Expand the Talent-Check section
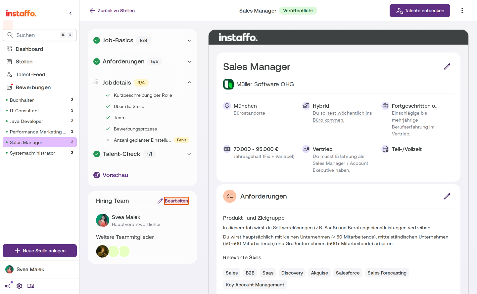 pyautogui.click(x=189, y=154)
